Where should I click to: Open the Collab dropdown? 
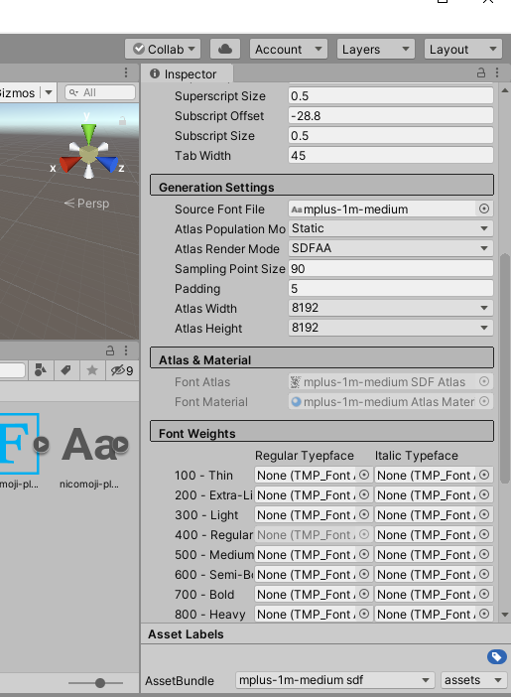[x=163, y=49]
